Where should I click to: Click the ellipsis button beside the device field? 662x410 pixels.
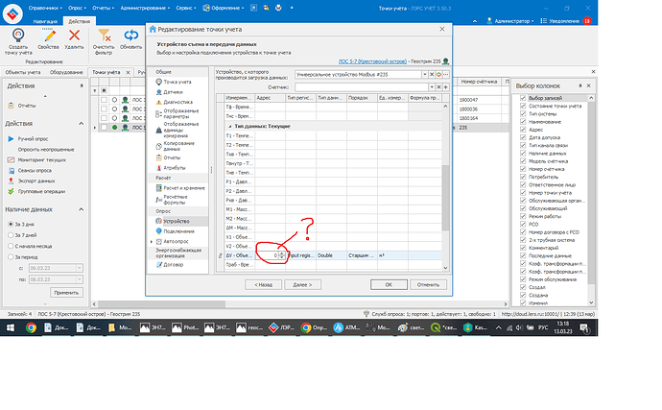tap(446, 74)
